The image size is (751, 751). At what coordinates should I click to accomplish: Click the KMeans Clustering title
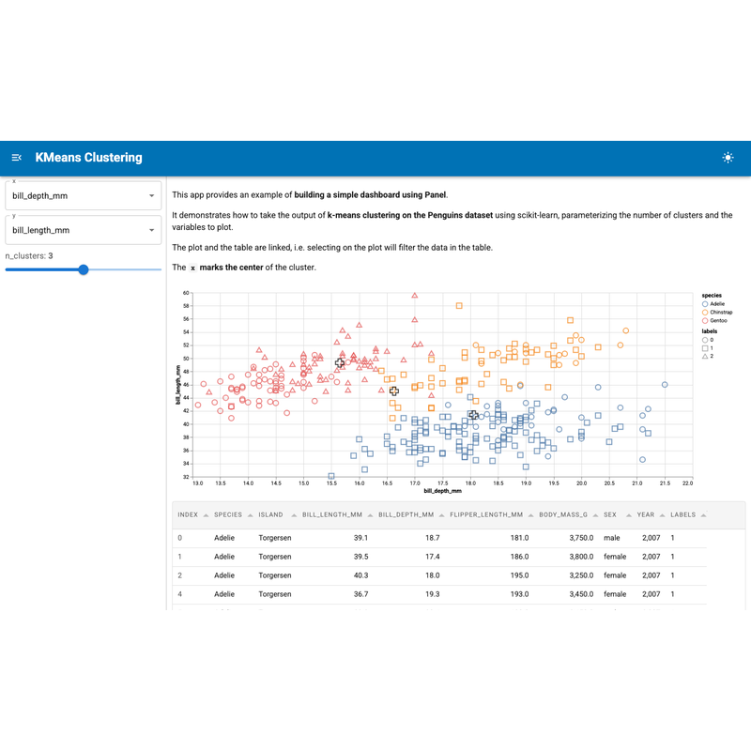88,158
